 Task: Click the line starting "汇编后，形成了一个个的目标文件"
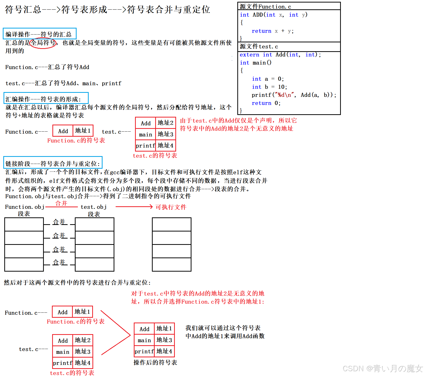[134, 172]
